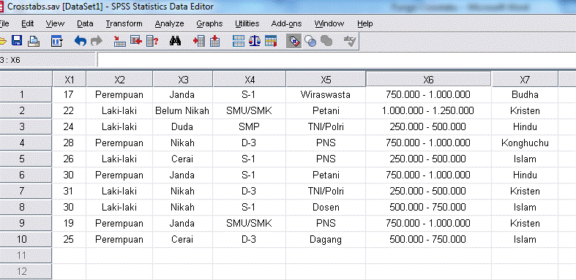Open Weight Cases with the scales icon
This screenshot has width=576, height=280.
tap(255, 41)
